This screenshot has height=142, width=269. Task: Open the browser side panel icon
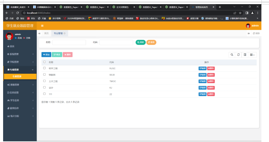pyautogui.click(x=247, y=13)
